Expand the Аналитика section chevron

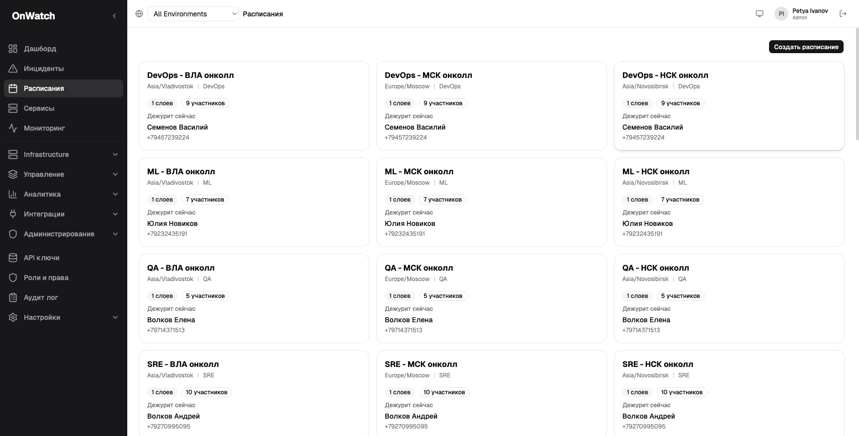point(115,194)
